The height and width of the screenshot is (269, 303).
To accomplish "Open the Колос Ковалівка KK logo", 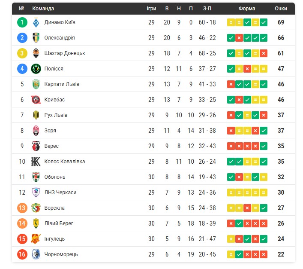I will (x=36, y=162).
